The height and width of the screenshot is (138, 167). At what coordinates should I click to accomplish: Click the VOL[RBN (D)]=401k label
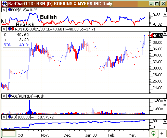[27, 96]
